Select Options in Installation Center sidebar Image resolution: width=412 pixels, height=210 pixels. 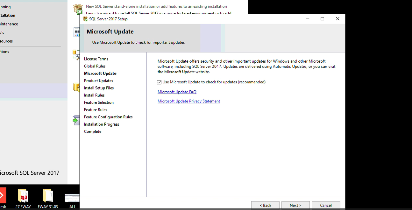tap(4, 52)
